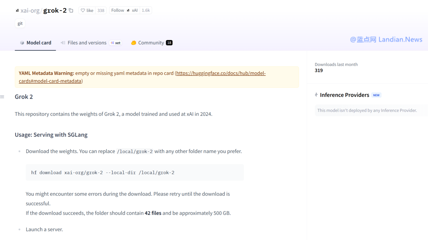Open the Model card tab

tap(39, 43)
